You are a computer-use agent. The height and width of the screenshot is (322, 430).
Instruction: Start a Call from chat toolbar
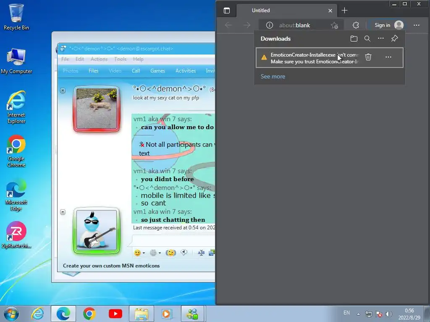pyautogui.click(x=136, y=71)
